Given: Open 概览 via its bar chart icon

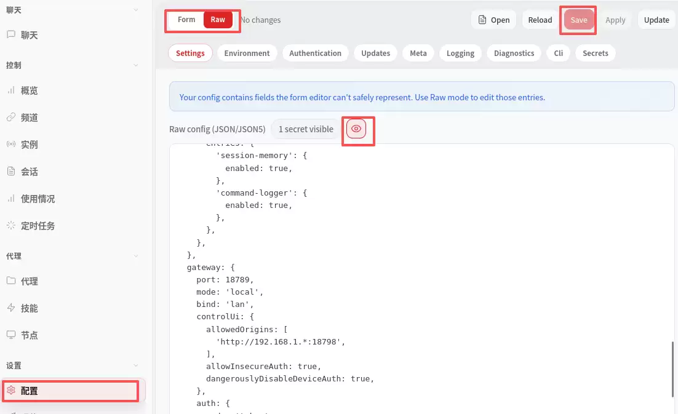Looking at the screenshot, I should [11, 90].
